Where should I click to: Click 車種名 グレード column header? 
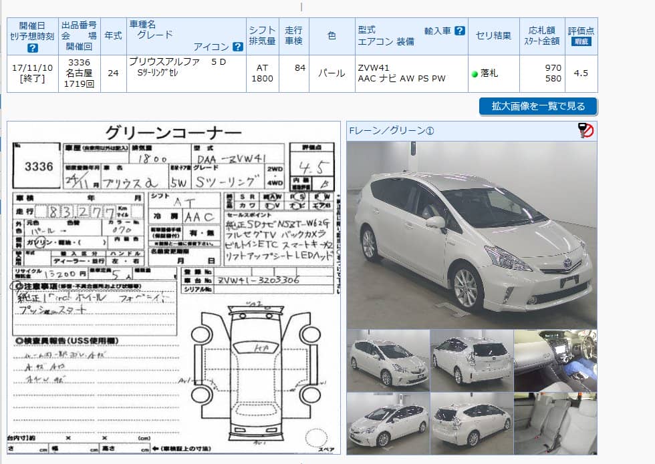point(186,36)
